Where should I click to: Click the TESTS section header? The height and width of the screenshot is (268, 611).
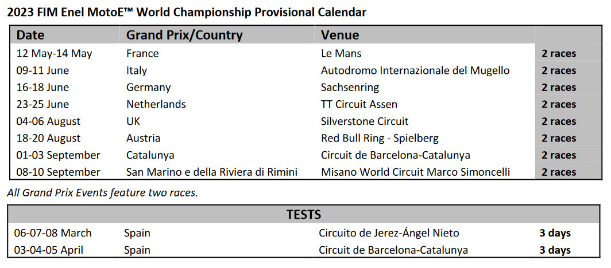click(x=304, y=214)
